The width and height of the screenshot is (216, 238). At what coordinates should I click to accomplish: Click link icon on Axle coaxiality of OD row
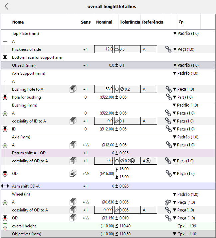[168, 161]
